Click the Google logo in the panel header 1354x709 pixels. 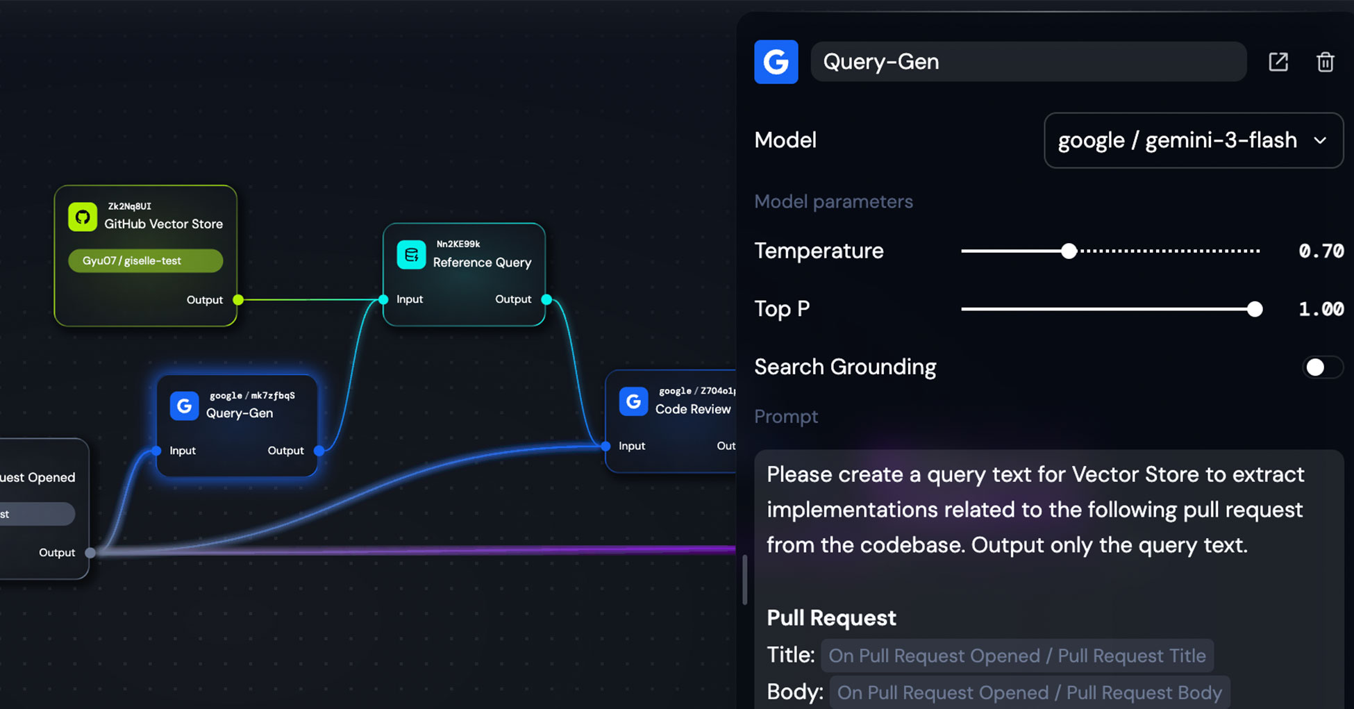pos(776,62)
